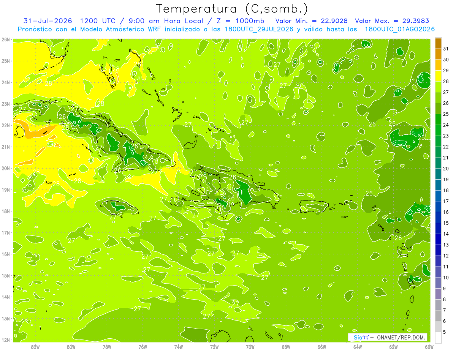Click the legend value 18
The image size is (456, 352).
click(446, 190)
